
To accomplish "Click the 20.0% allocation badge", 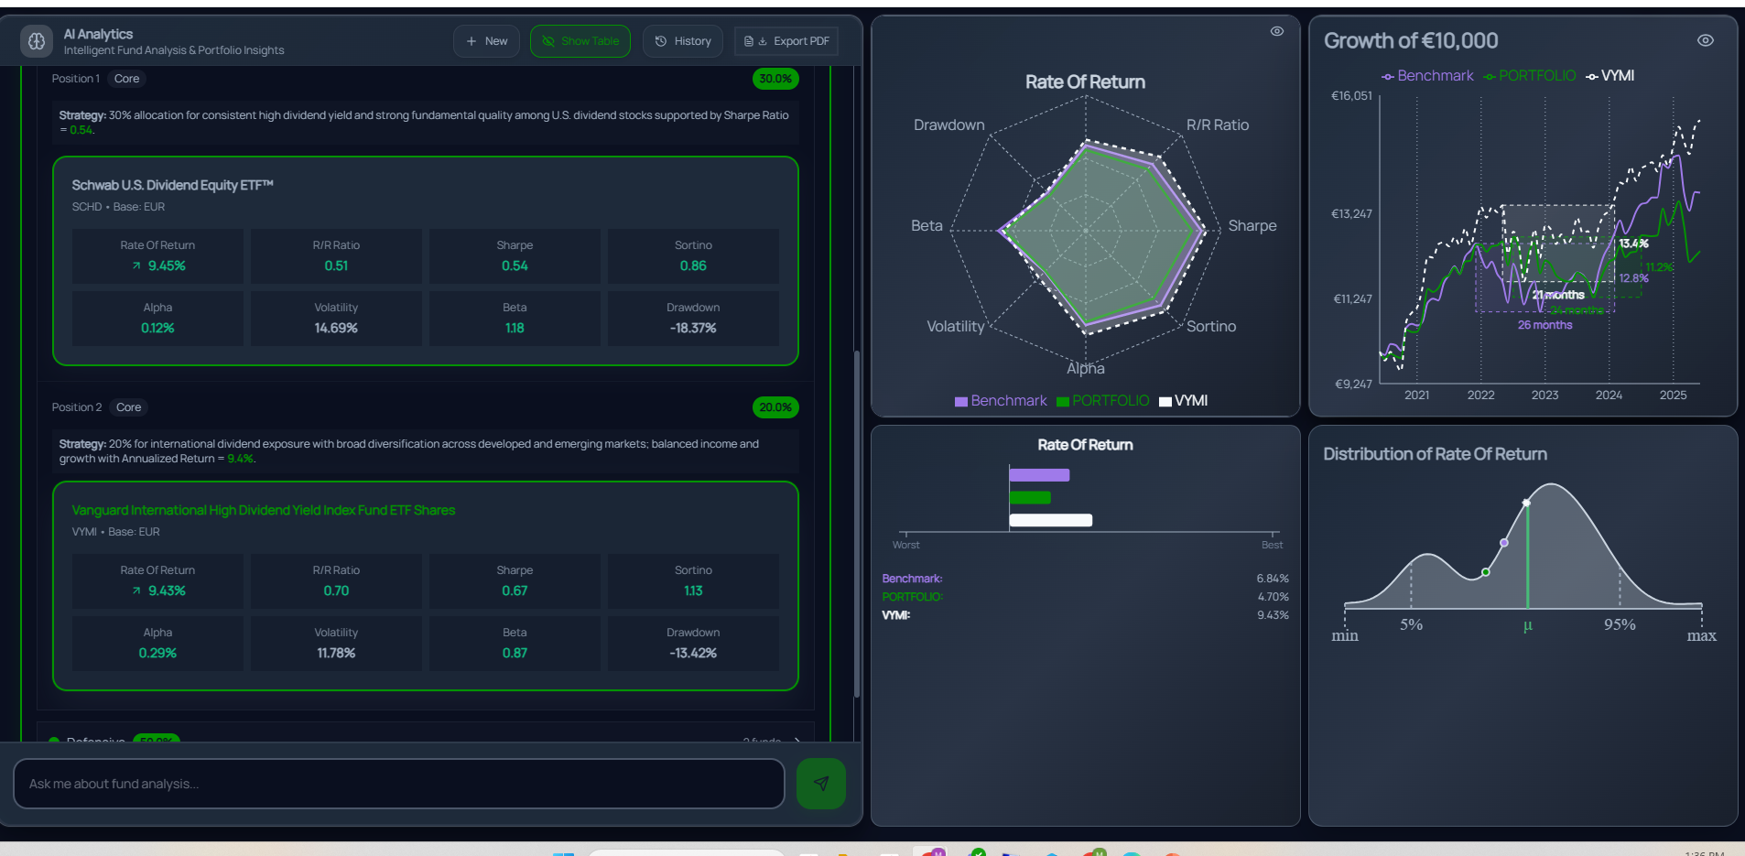I will 775,407.
